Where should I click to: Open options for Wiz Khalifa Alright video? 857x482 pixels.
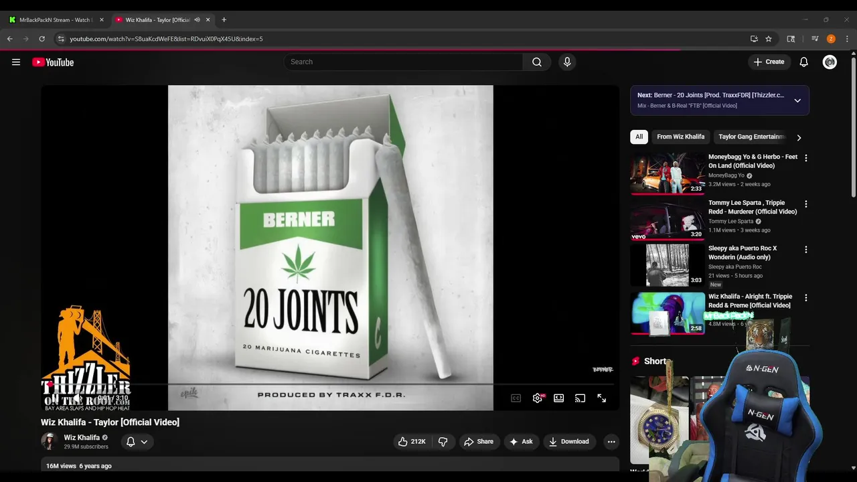(x=805, y=297)
